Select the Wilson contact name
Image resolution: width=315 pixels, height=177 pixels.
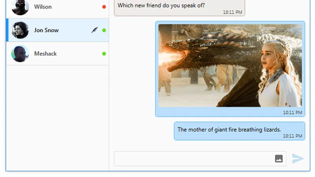(x=43, y=7)
